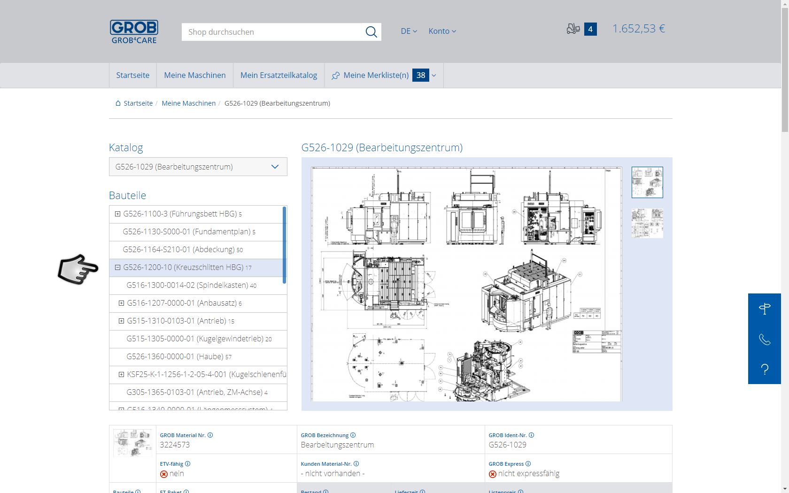Click Merkliste count badge 38
The height and width of the screenshot is (493, 789).
pyautogui.click(x=421, y=75)
